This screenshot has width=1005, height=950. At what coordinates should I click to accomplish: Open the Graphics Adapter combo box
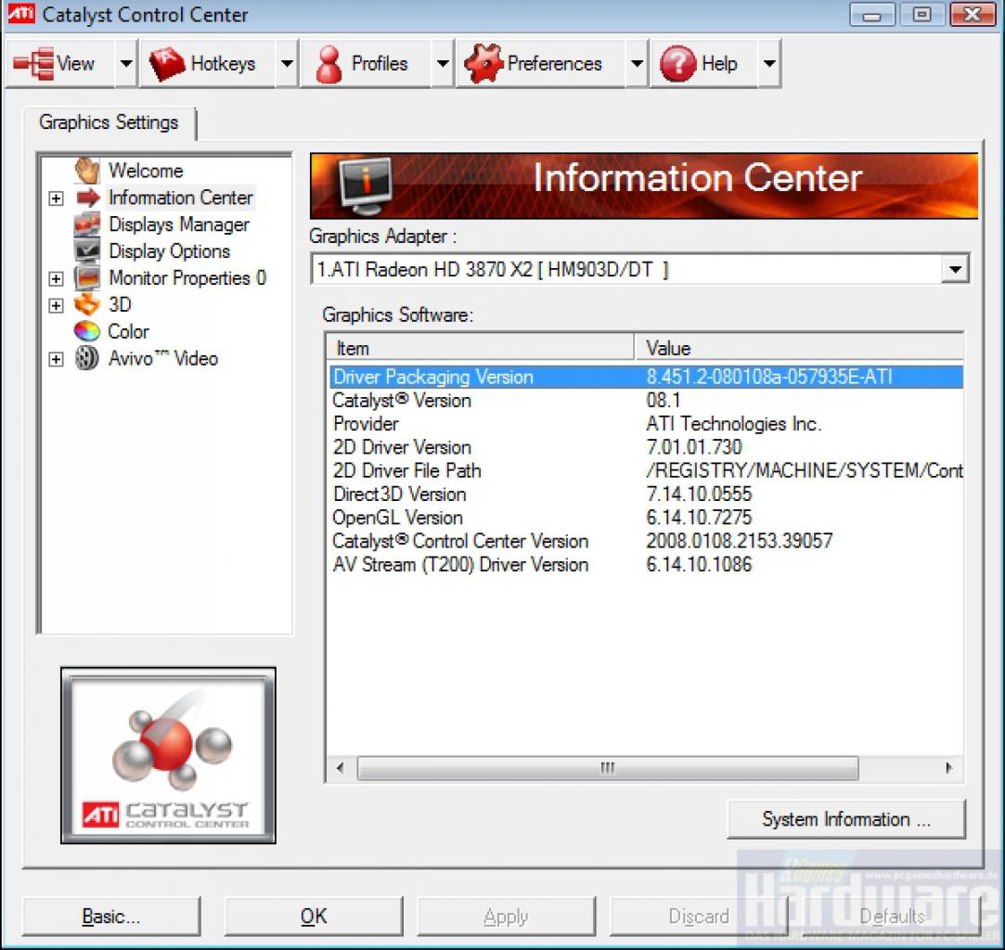pos(639,269)
